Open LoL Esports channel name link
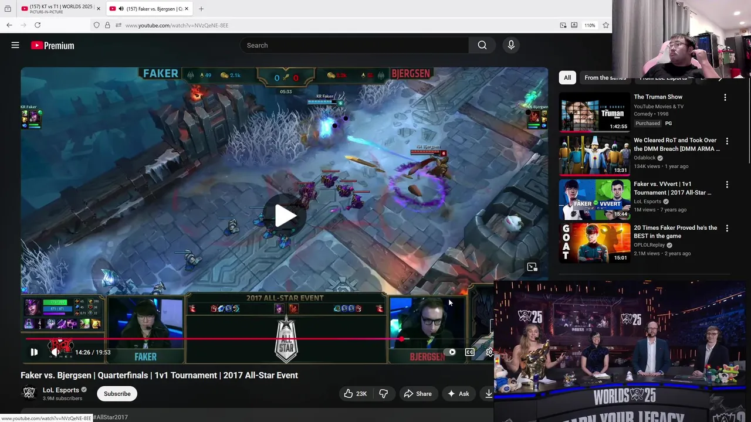Screen dimensions: 751x422 tap(61, 390)
